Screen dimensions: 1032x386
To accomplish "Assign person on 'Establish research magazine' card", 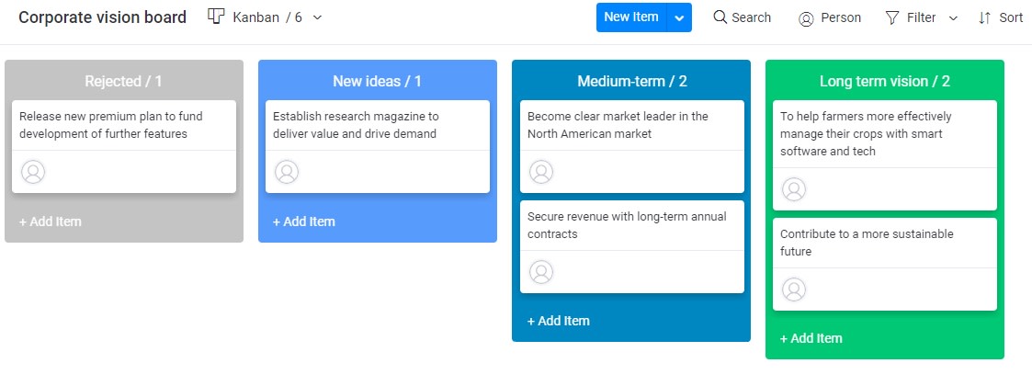I will point(287,172).
